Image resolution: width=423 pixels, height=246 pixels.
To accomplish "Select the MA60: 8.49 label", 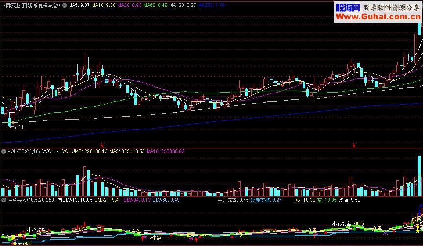I will pyautogui.click(x=155, y=5).
